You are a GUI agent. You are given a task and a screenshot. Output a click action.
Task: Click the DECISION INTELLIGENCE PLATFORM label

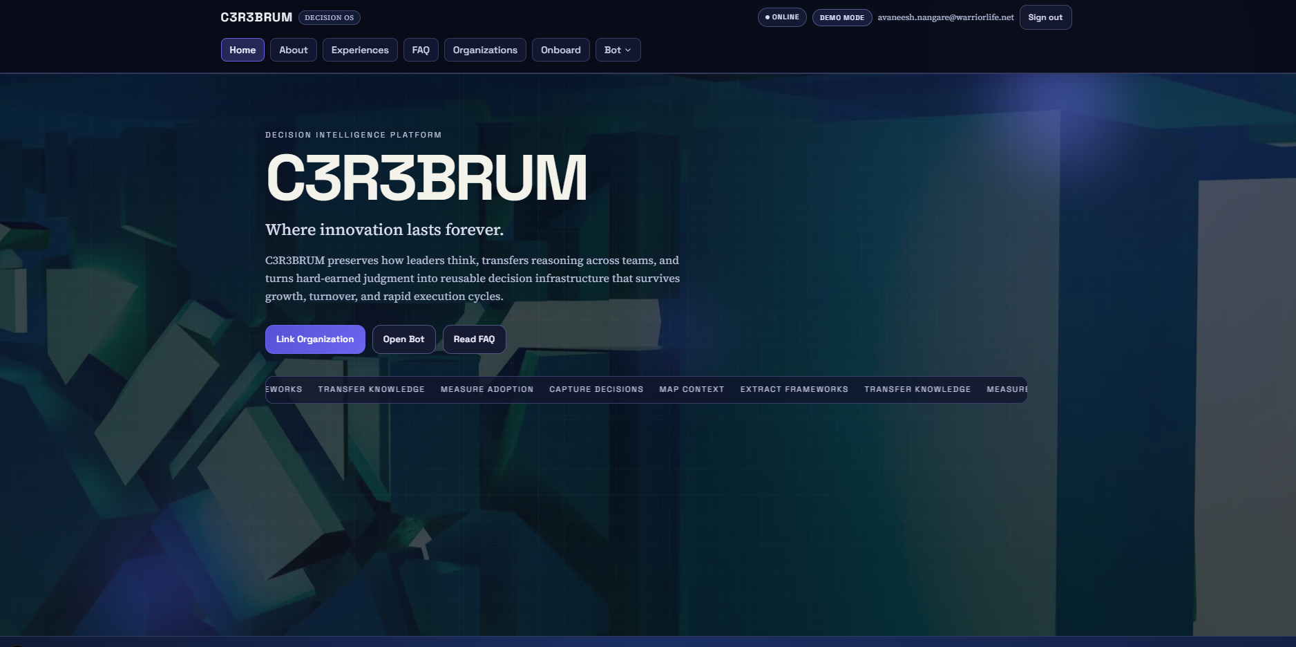click(x=353, y=135)
